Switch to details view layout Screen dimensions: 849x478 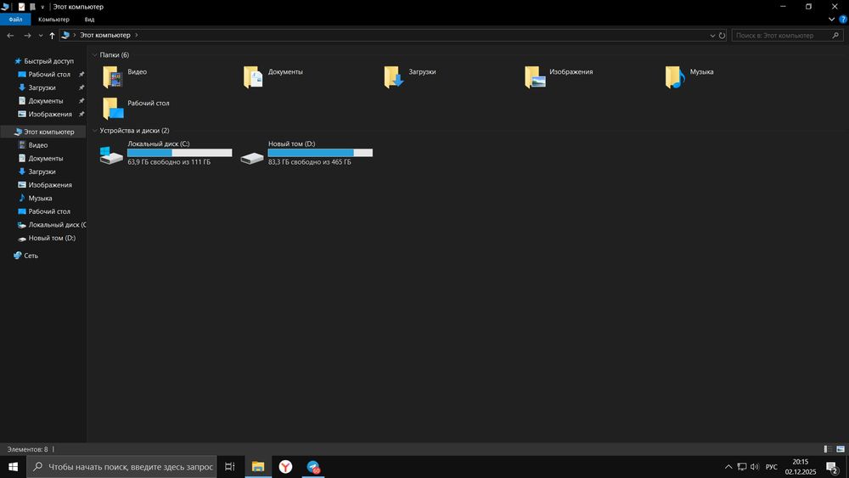point(828,449)
